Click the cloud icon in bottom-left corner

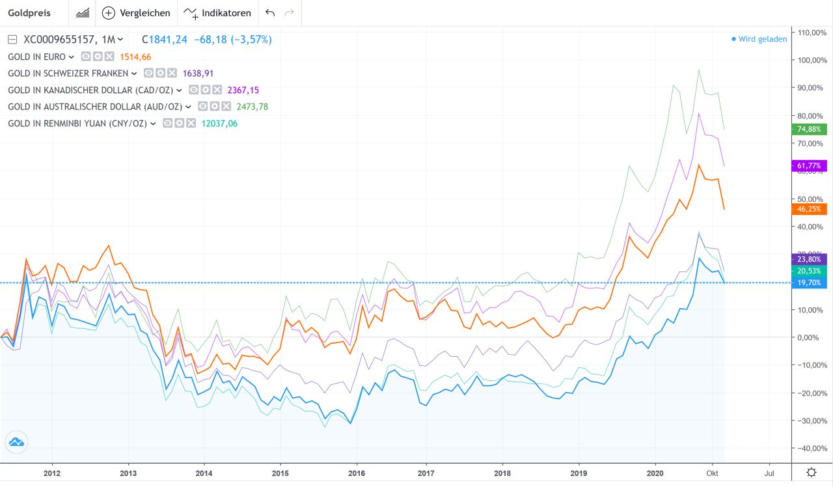tap(16, 442)
